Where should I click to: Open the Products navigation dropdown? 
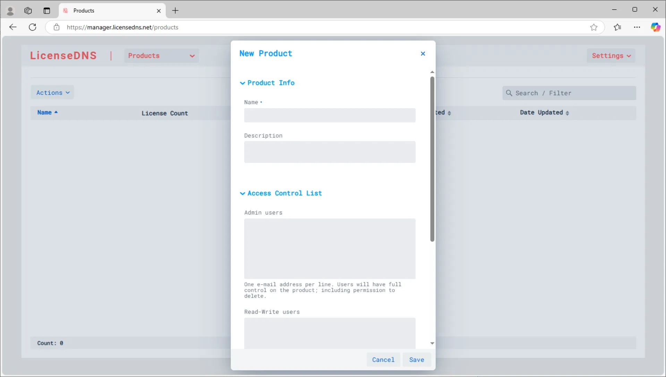(x=161, y=56)
